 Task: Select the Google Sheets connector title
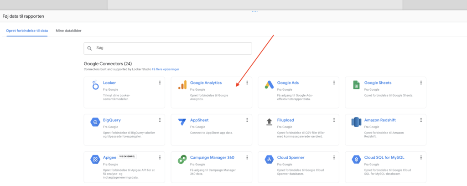click(x=378, y=83)
